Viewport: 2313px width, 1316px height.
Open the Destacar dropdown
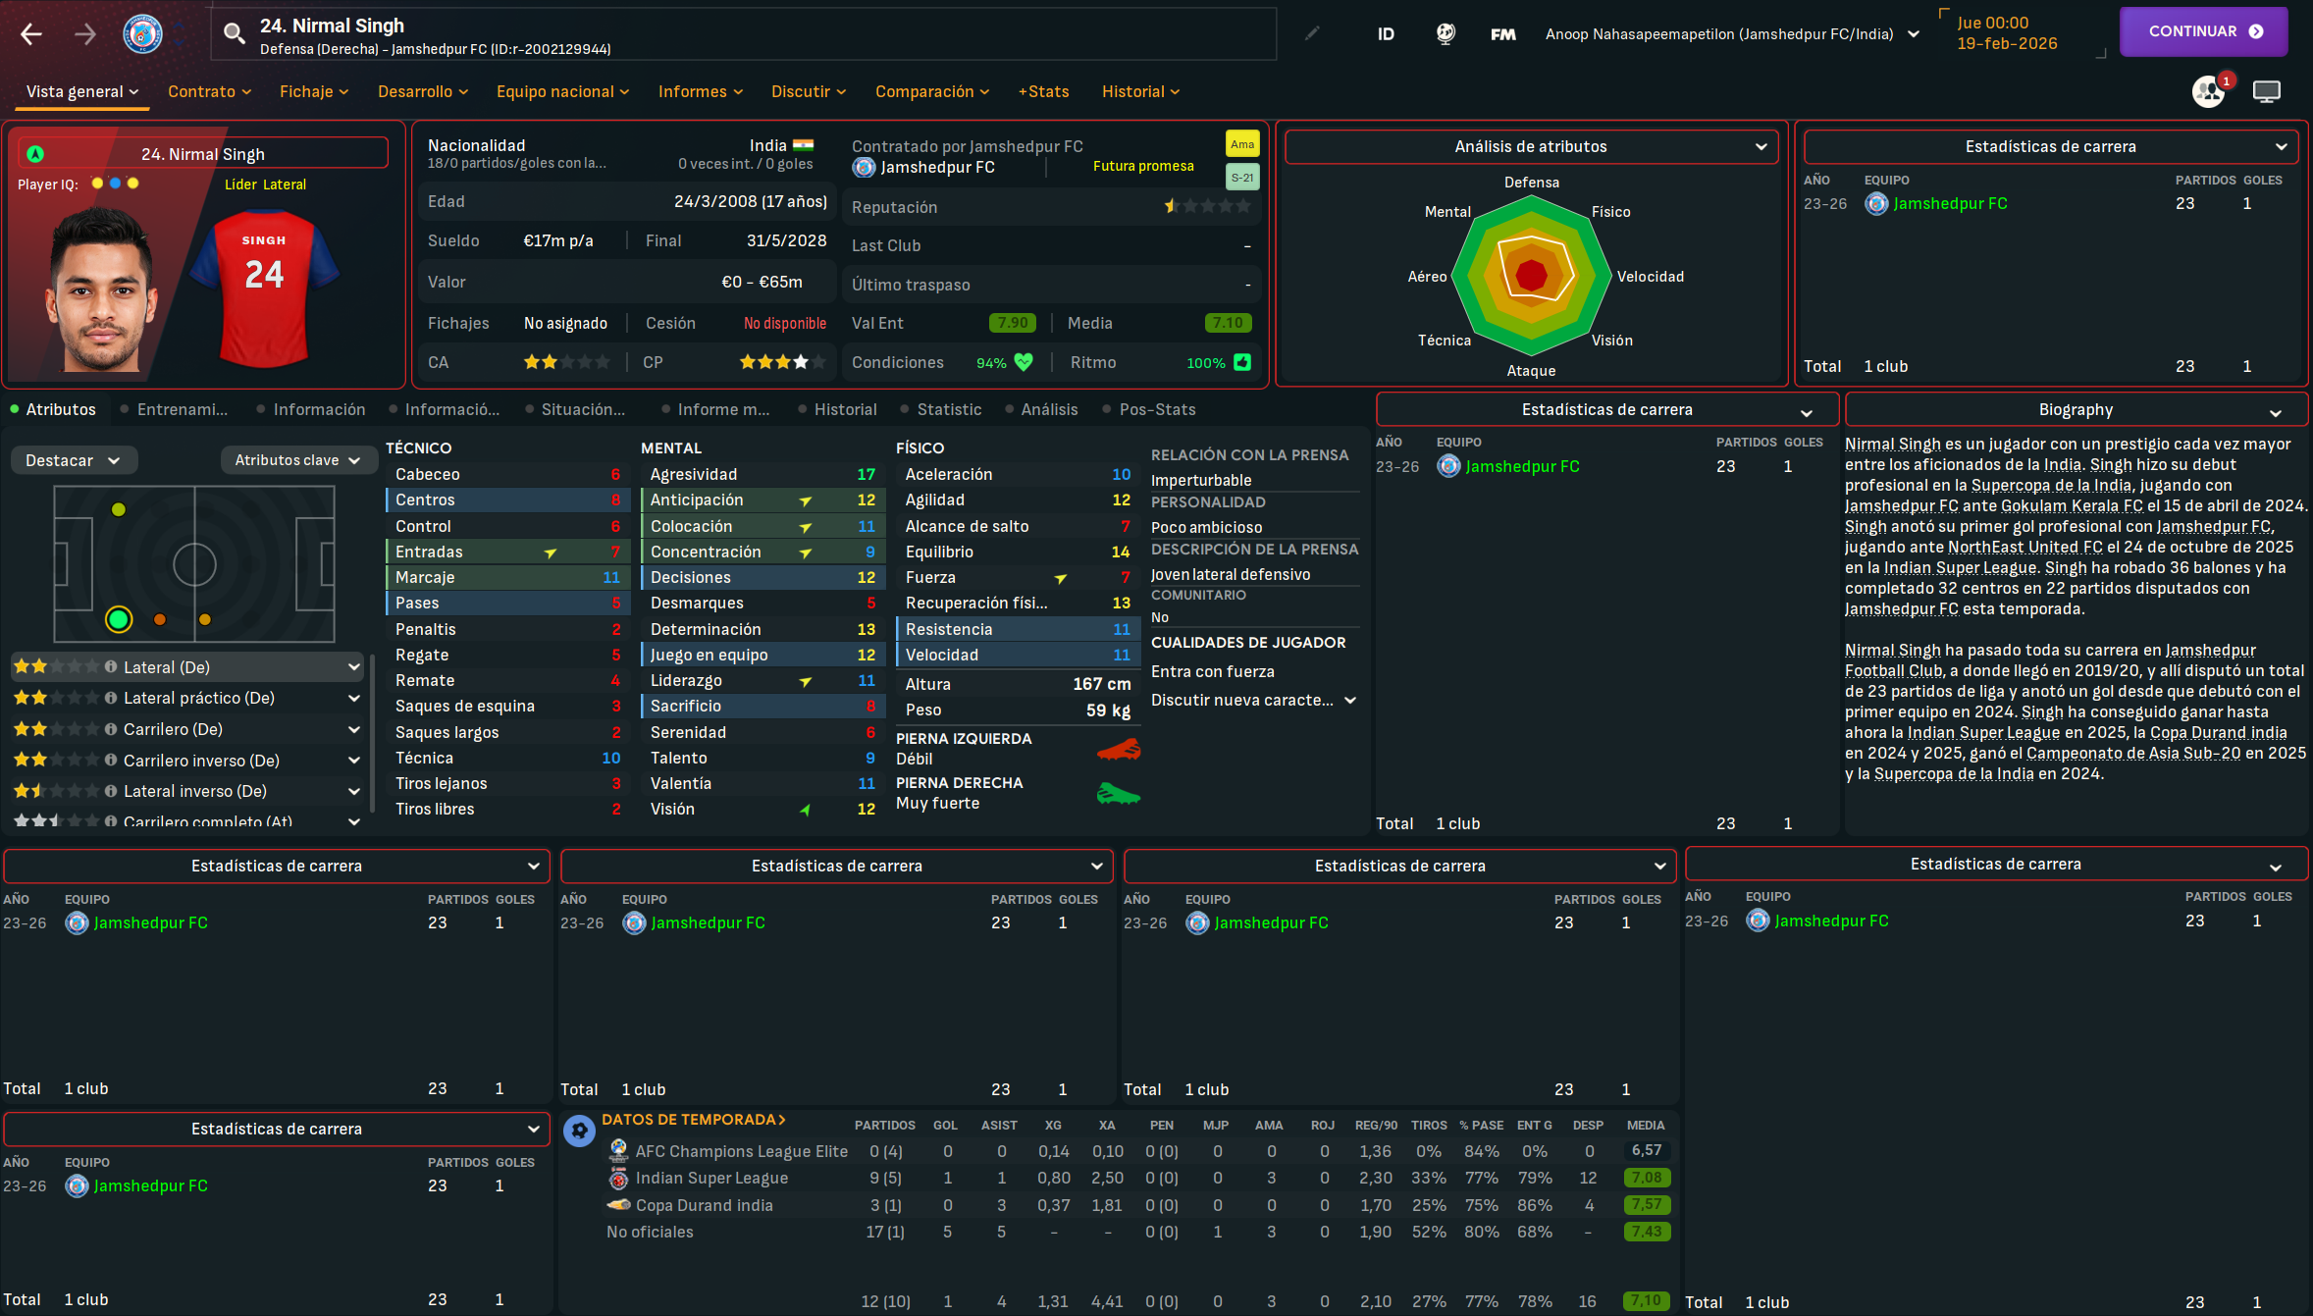point(74,460)
